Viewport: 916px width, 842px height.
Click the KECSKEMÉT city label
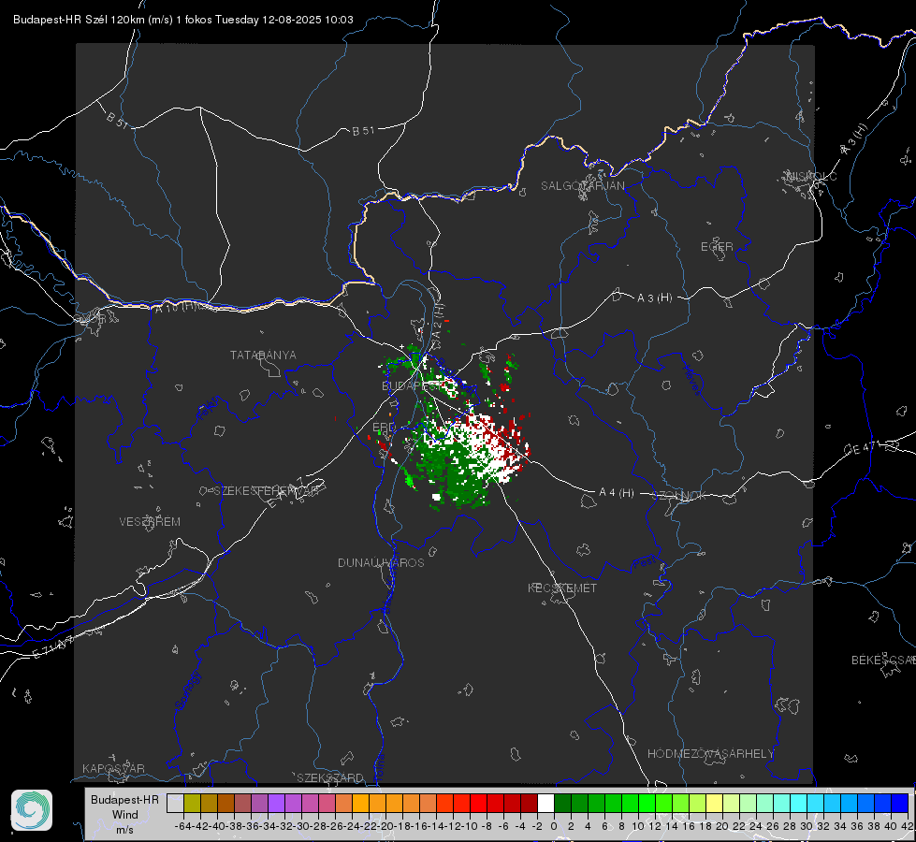coord(562,588)
